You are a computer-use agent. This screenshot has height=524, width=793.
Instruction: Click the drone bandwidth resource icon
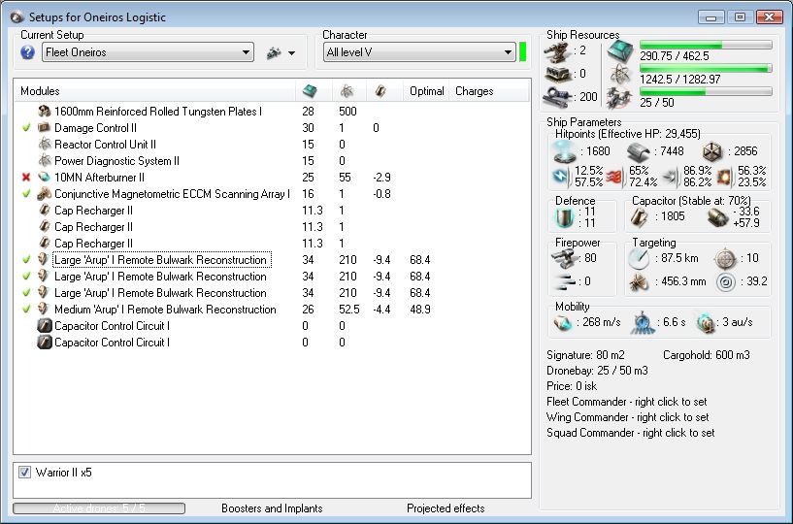click(x=620, y=98)
